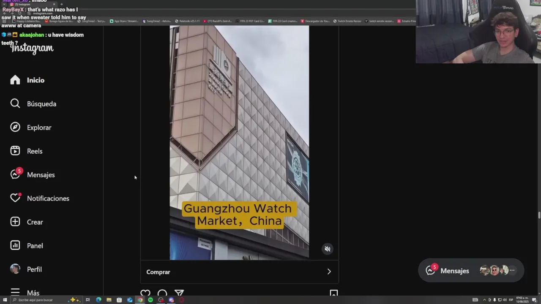
Task: Open the Panel chart icon
Action: point(15,246)
